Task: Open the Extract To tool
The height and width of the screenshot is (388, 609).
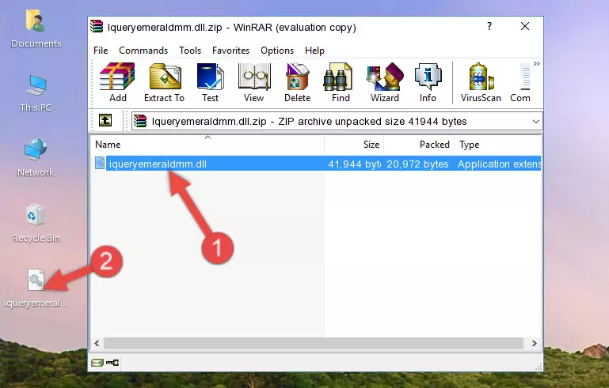Action: 164,82
